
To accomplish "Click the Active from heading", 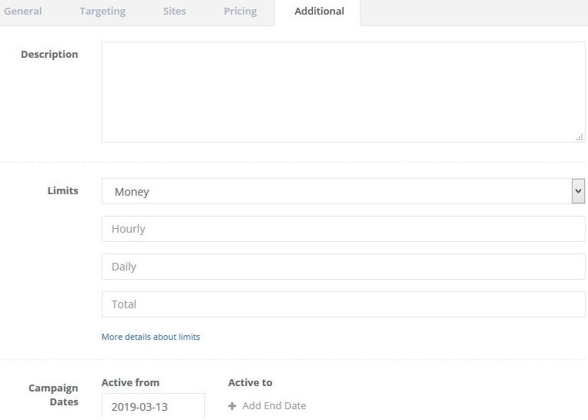I will coord(130,382).
